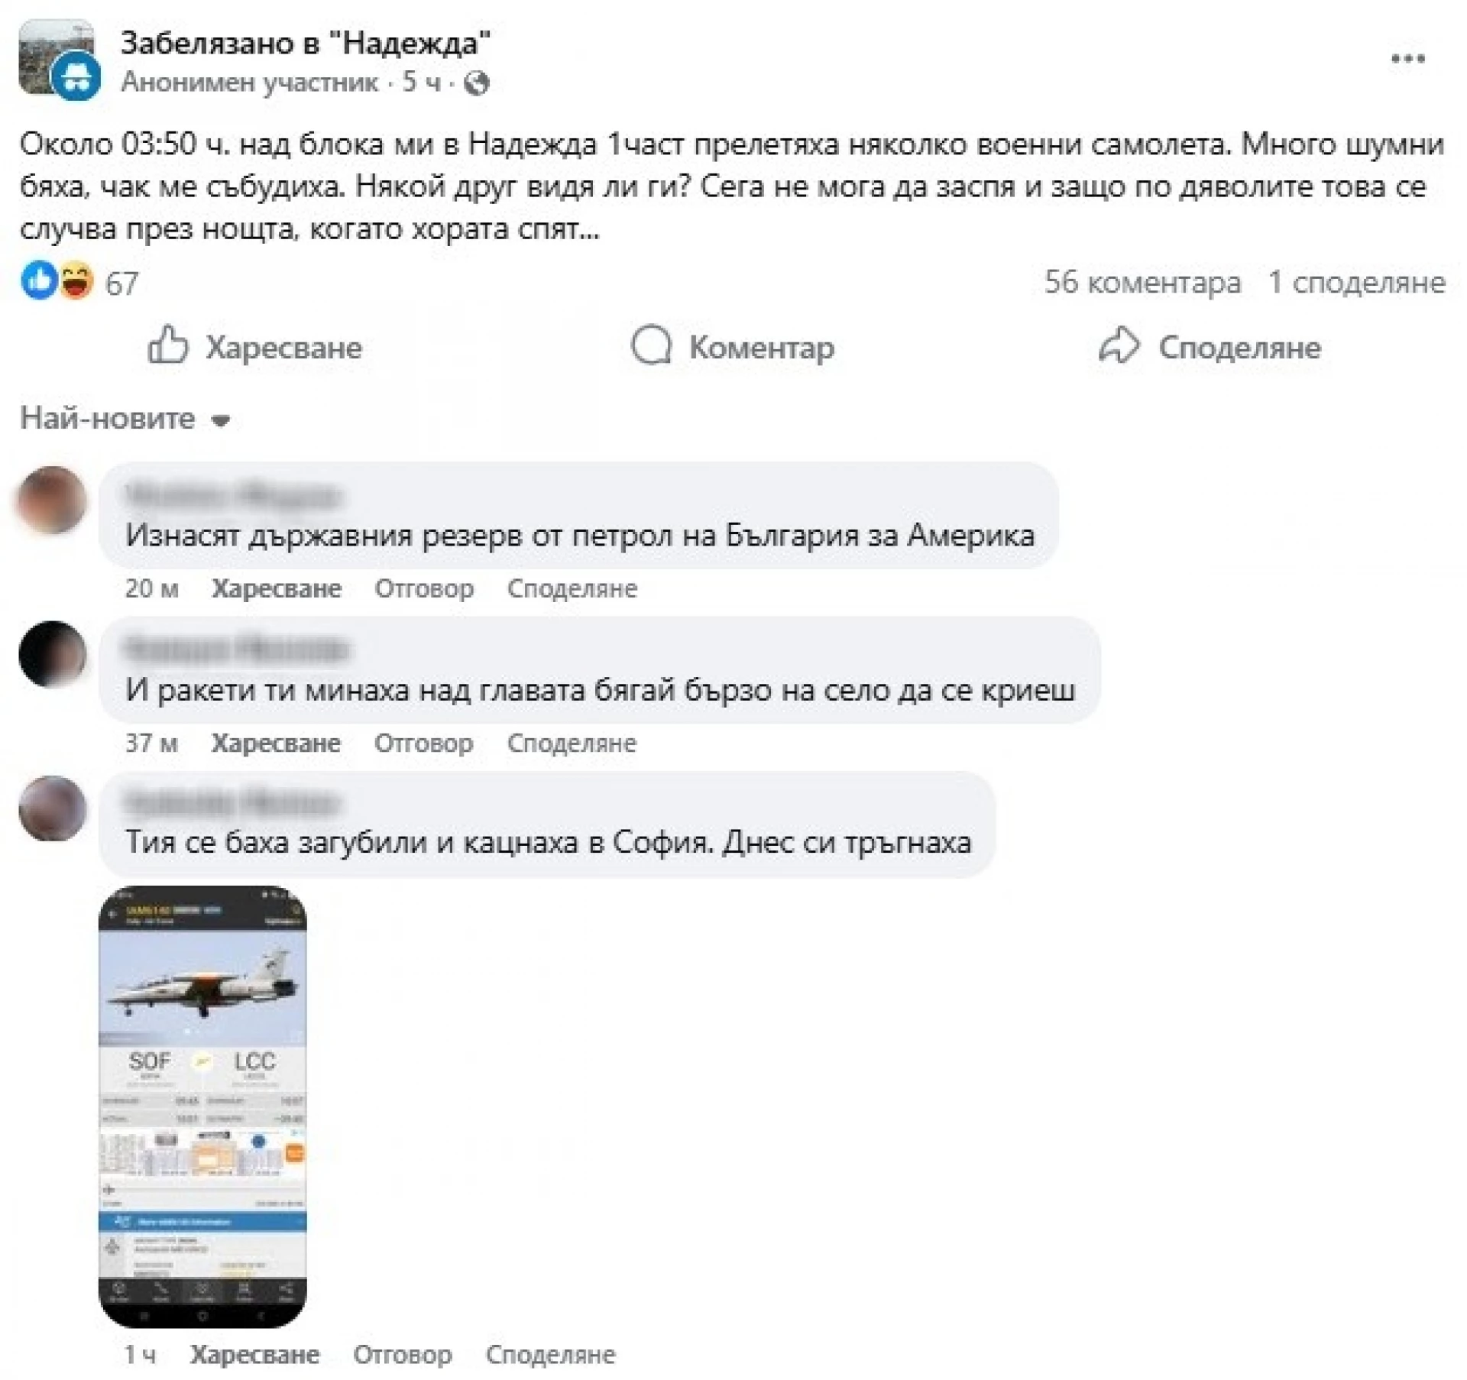Click the arrow Споделяне icon under post
The image size is (1467, 1380).
coord(1119,345)
